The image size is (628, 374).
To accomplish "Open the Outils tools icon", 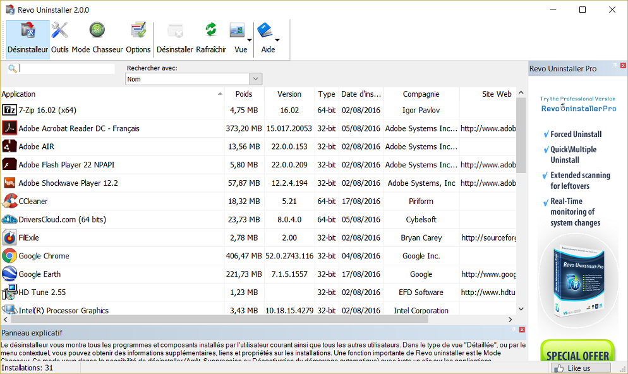I will click(59, 30).
